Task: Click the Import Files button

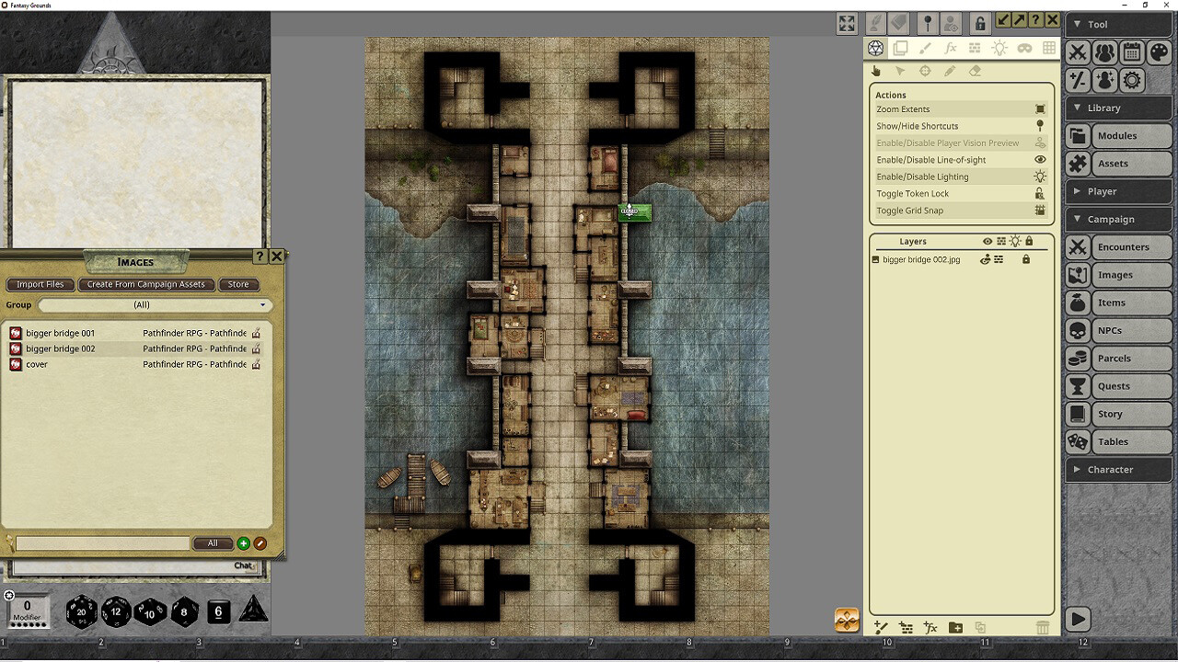Action: point(40,284)
